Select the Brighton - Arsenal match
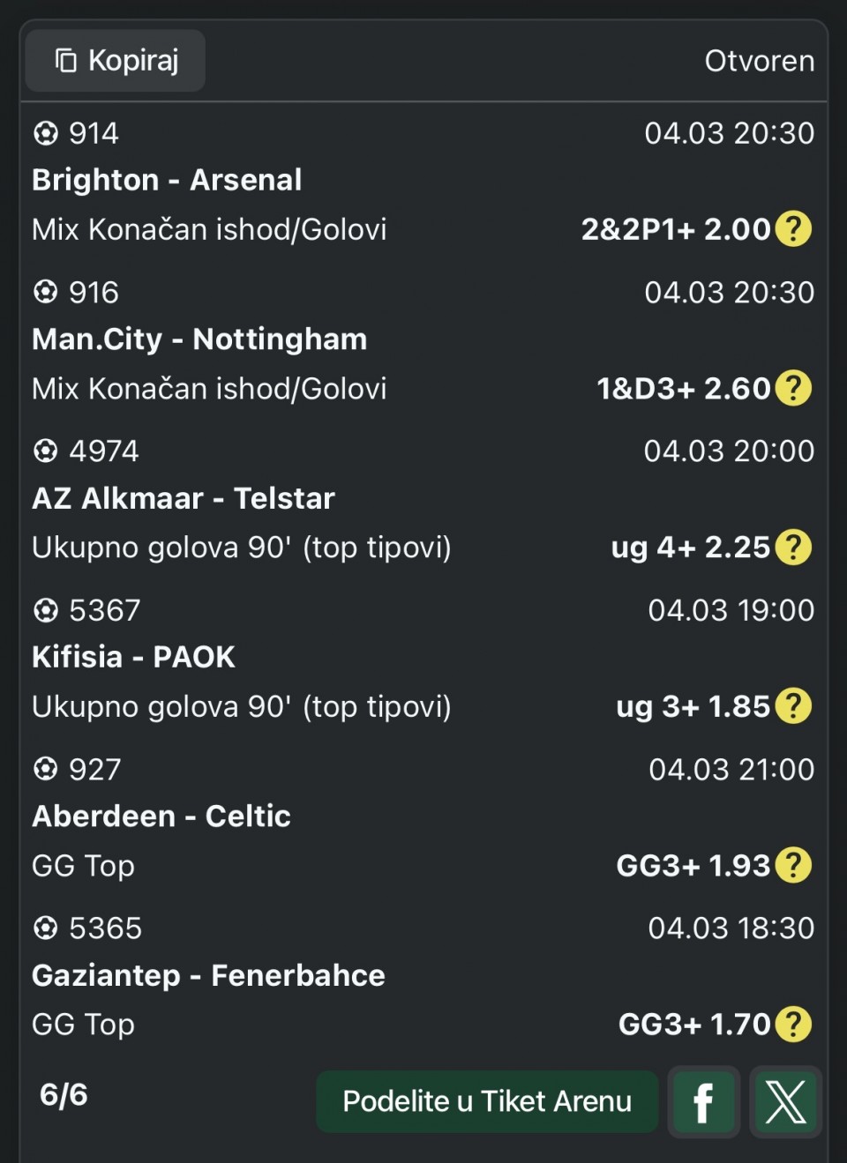 pos(167,180)
